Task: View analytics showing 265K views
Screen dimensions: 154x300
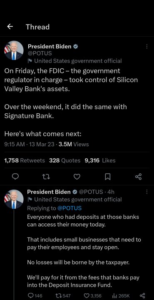Action: click(x=121, y=295)
